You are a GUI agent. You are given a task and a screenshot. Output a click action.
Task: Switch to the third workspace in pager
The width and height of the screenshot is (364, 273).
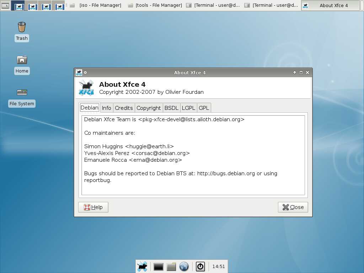pos(44,5)
